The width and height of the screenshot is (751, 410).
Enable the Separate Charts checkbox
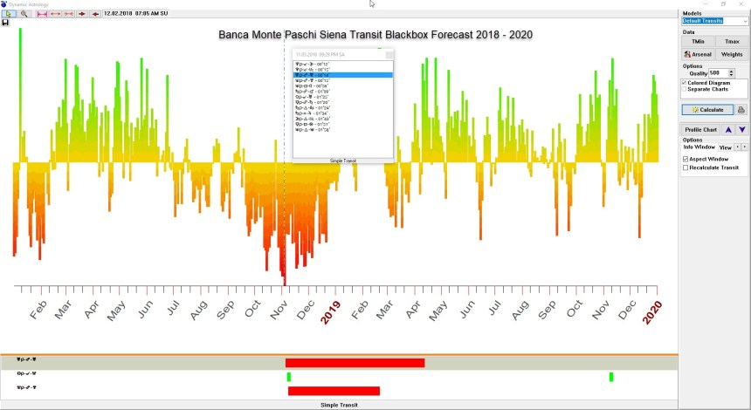685,89
